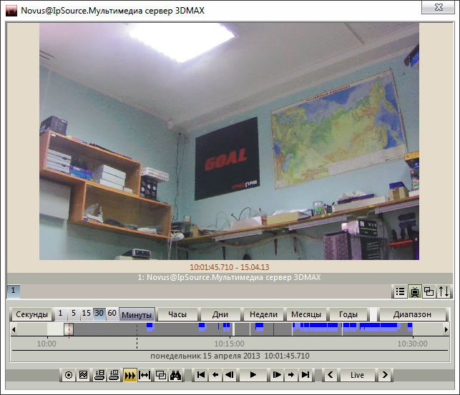The width and height of the screenshot is (460, 395).
Task: Select the 30 interval button
Action: [99, 314]
